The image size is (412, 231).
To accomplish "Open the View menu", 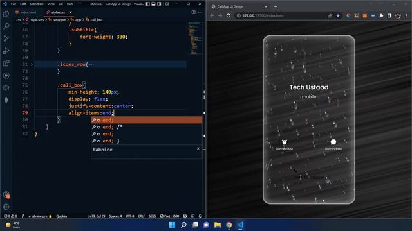I will coord(51,4).
